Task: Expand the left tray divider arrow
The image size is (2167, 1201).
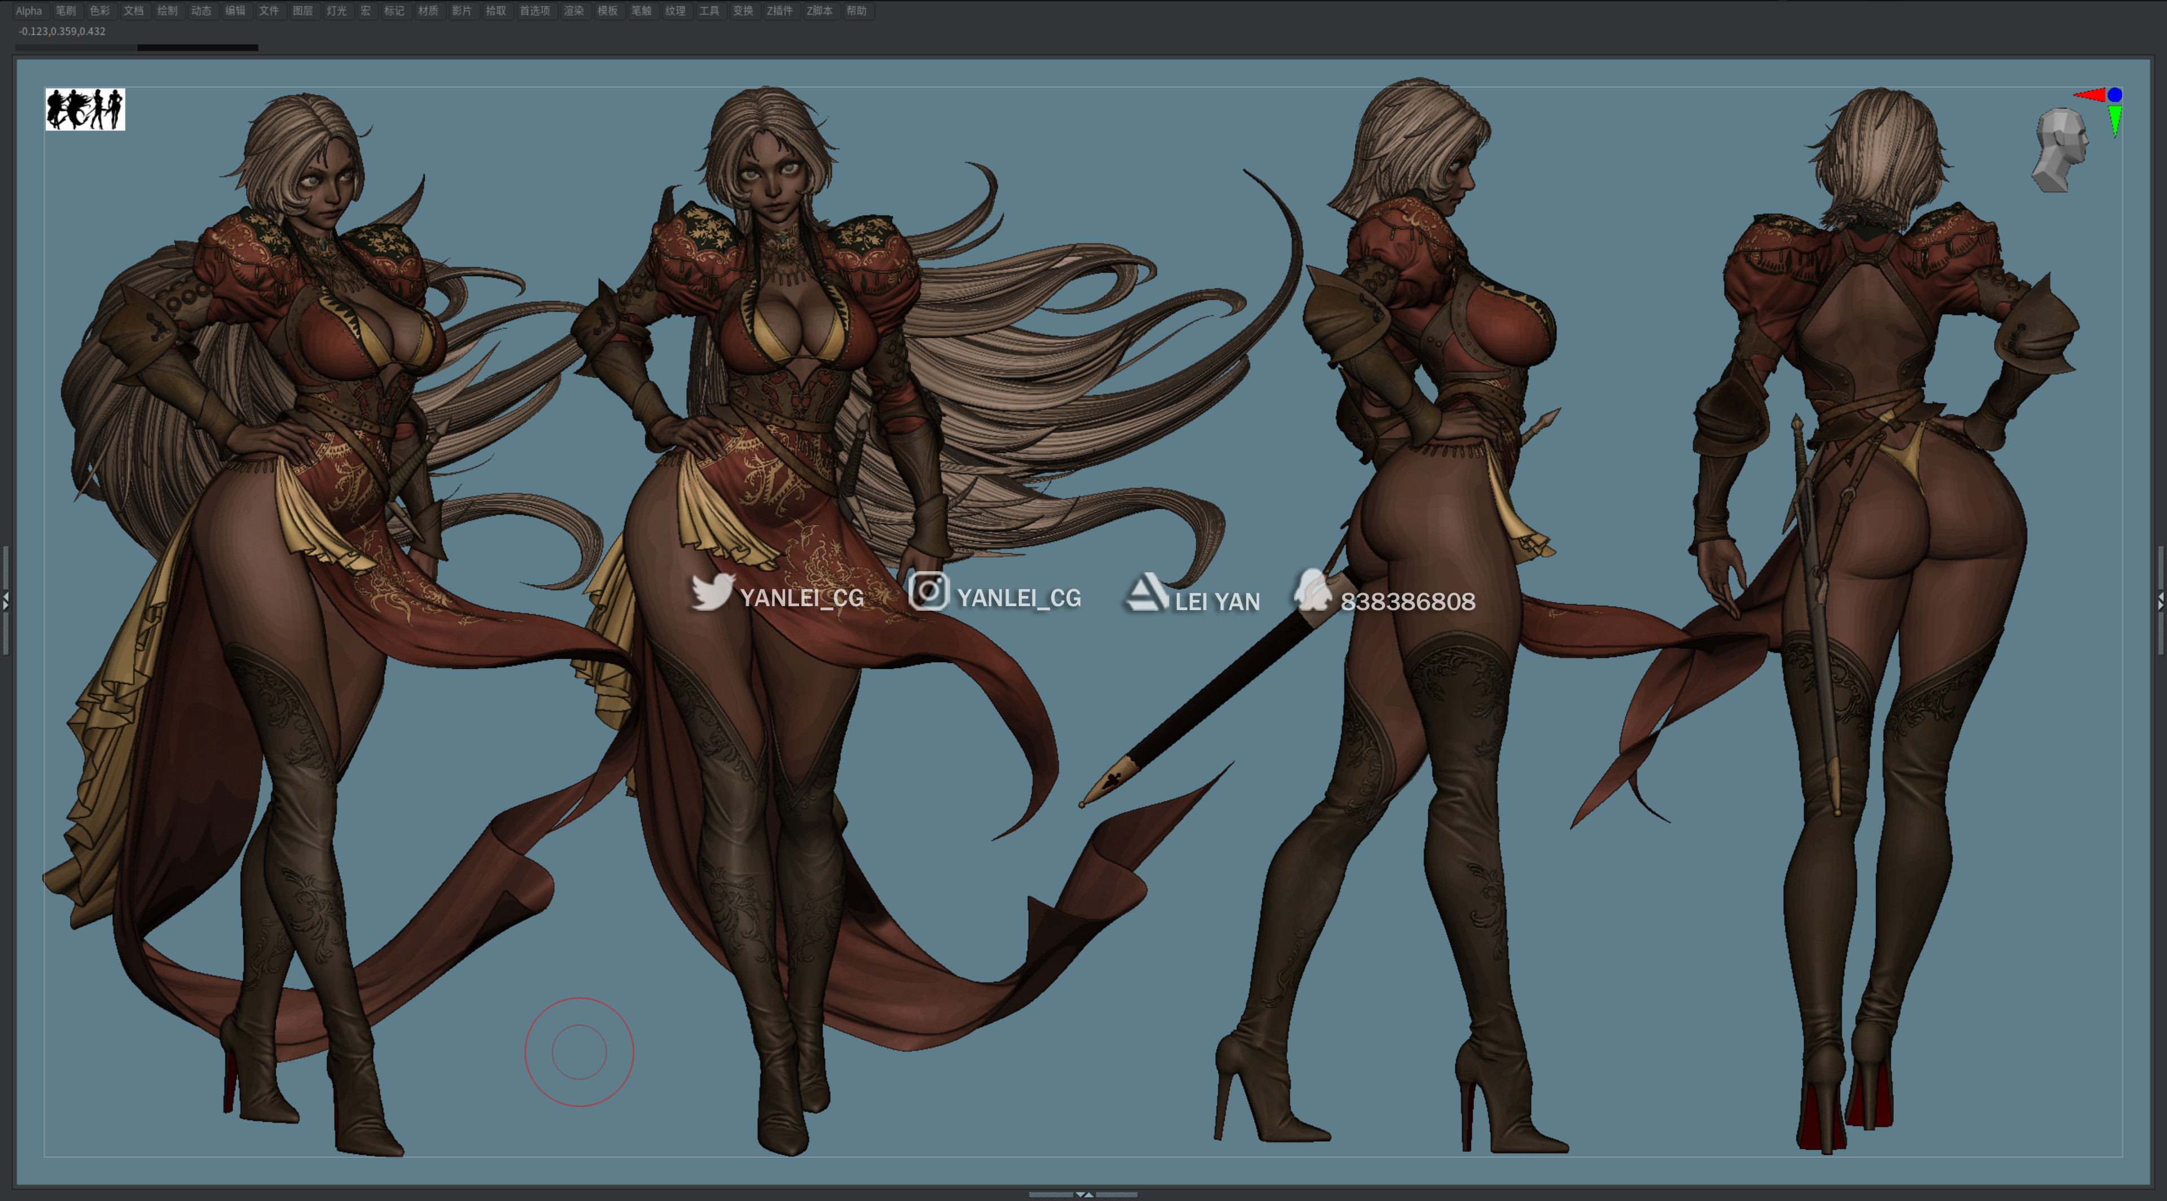Action: [x=5, y=600]
